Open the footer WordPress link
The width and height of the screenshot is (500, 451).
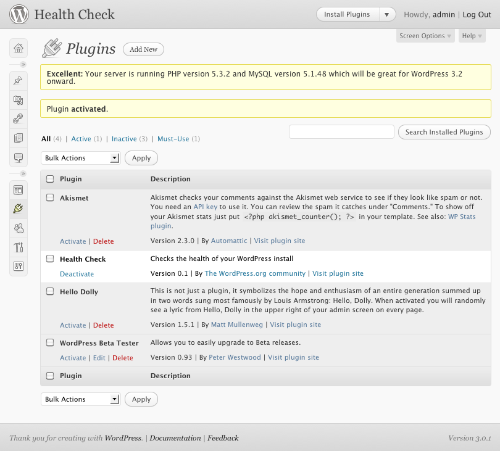[123, 438]
